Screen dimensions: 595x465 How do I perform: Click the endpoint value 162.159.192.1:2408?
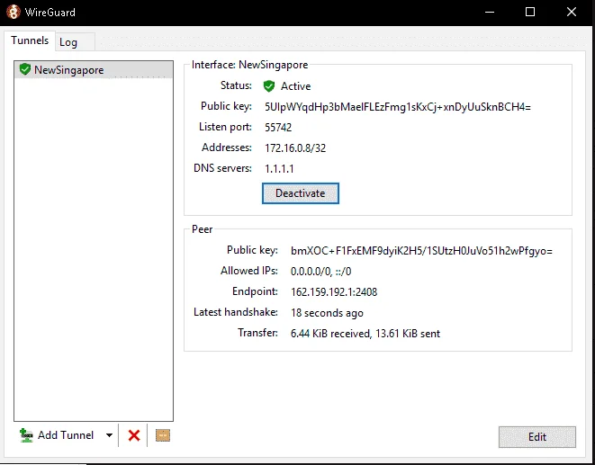coord(334,292)
